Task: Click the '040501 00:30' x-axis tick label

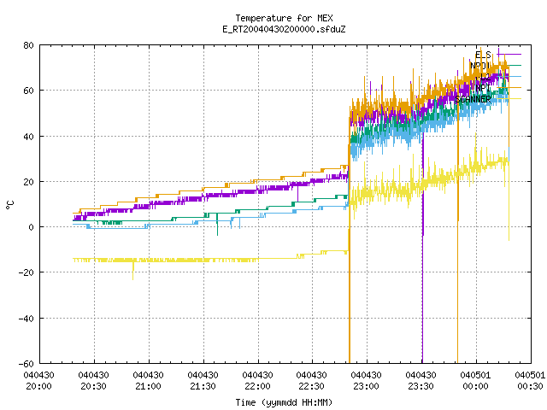Action: tap(530, 381)
